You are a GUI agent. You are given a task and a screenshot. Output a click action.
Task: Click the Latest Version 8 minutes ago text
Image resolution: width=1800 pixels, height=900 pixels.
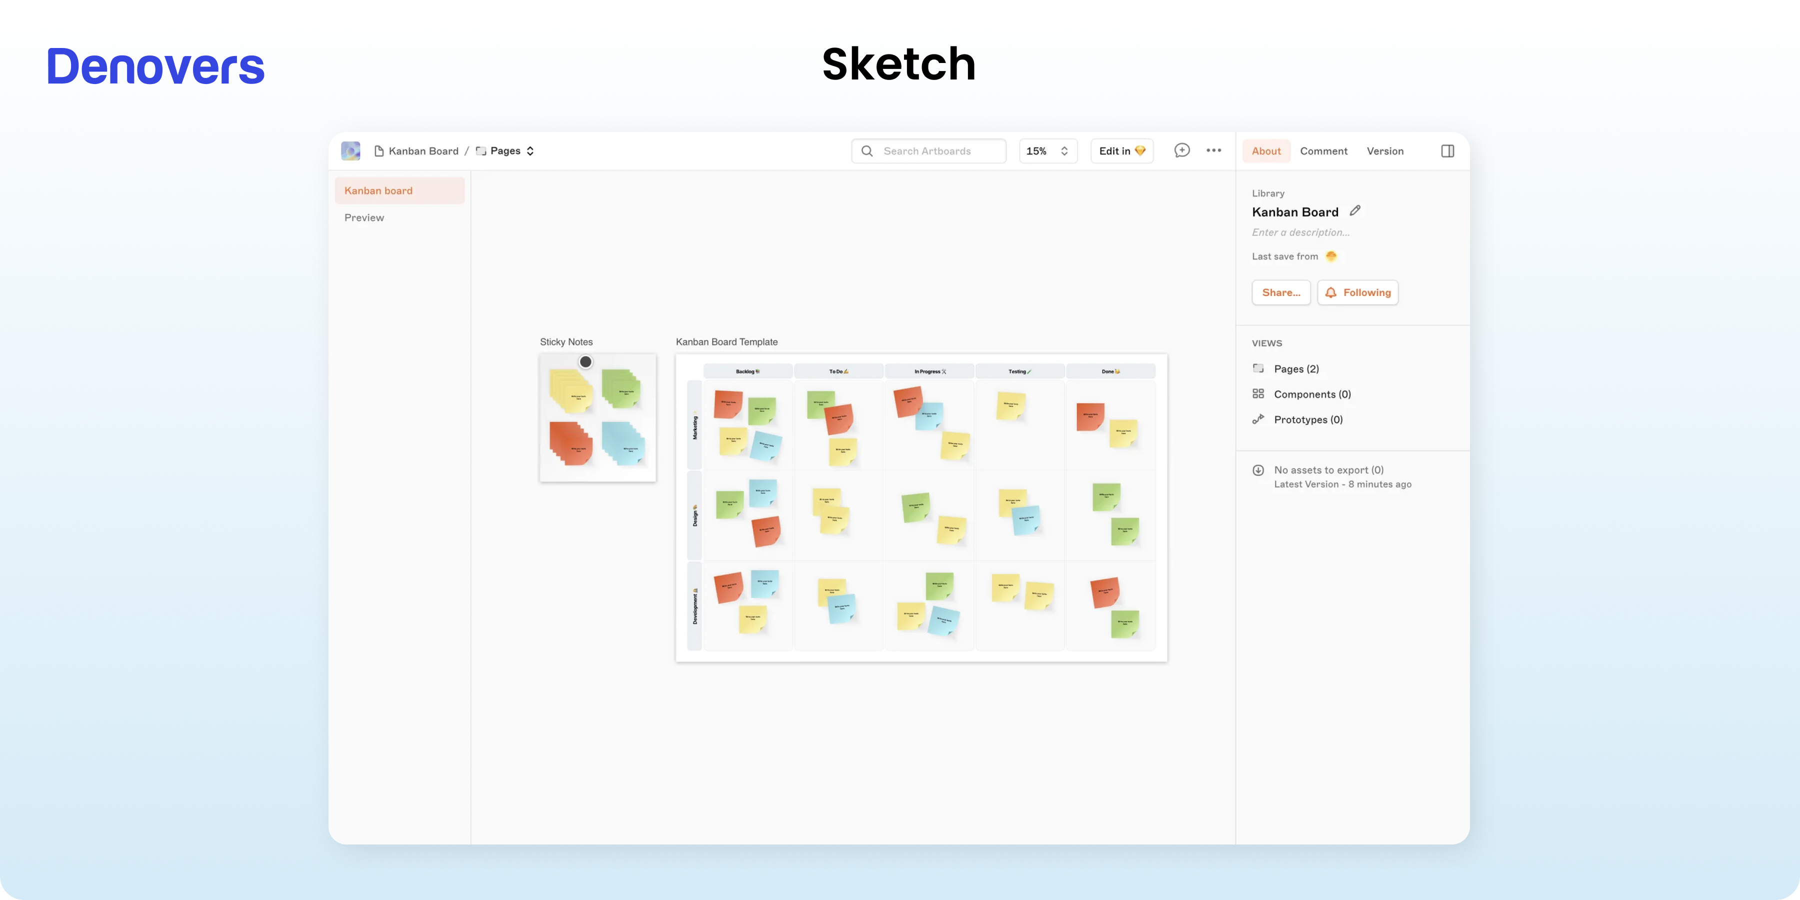pyautogui.click(x=1342, y=484)
